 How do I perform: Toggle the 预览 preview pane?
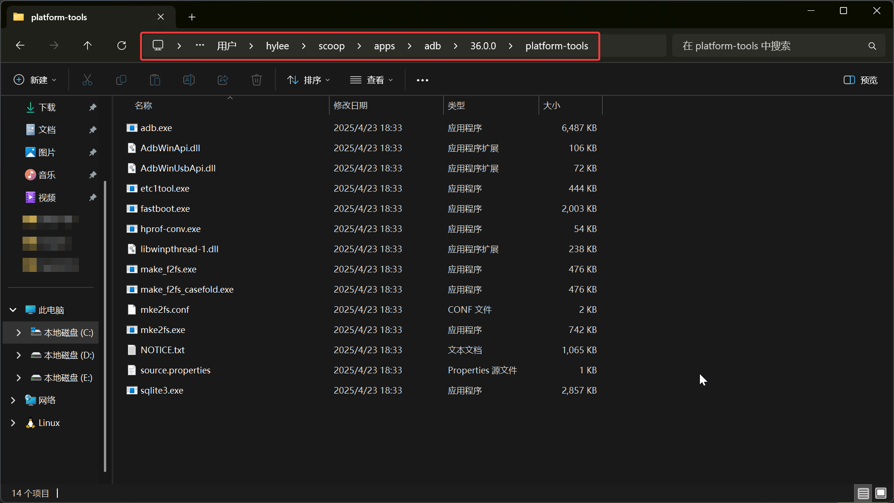[861, 80]
